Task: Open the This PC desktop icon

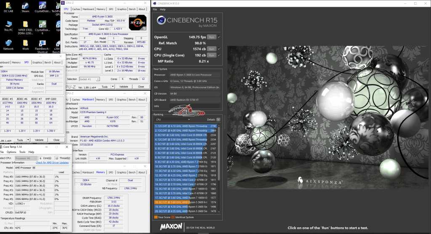Action: (x=8, y=24)
